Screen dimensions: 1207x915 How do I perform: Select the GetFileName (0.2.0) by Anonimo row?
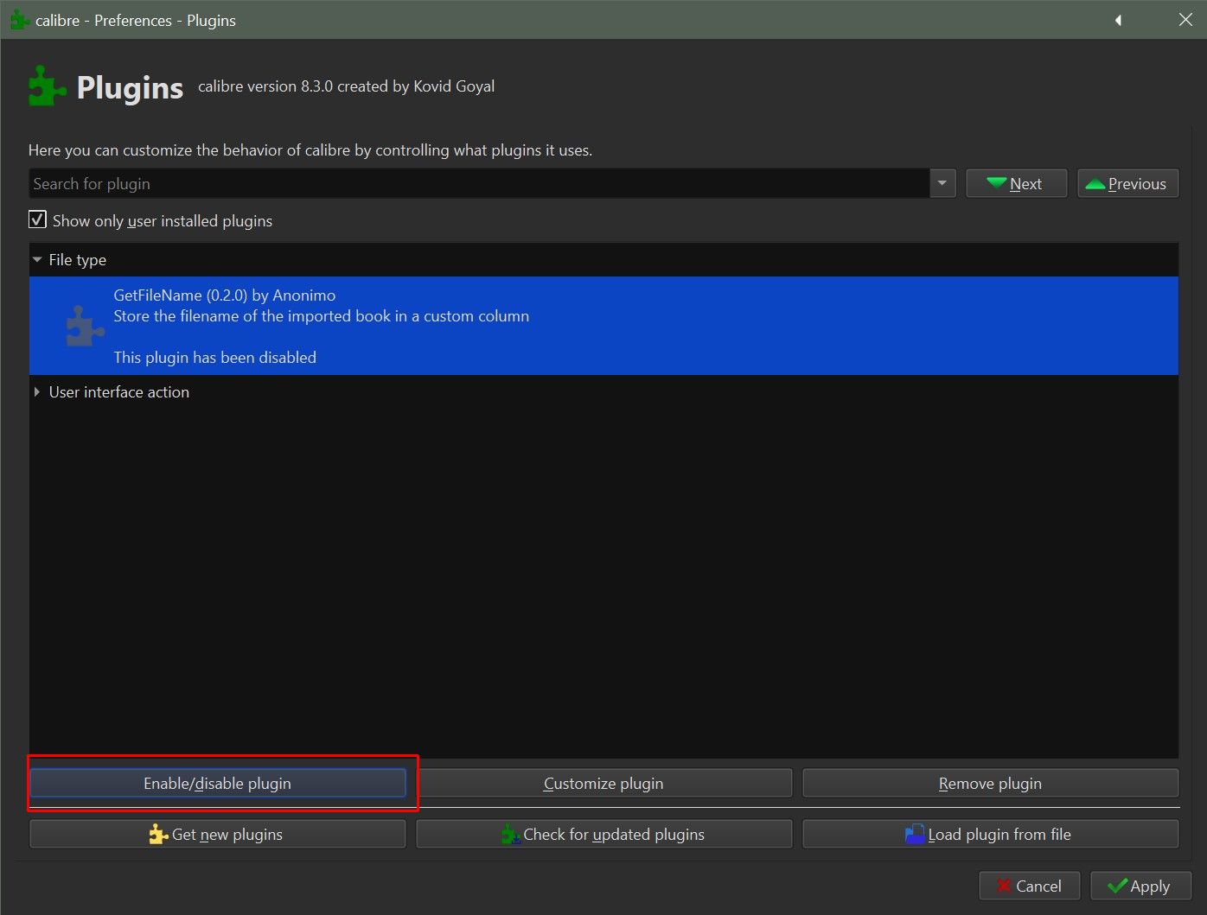[603, 326]
